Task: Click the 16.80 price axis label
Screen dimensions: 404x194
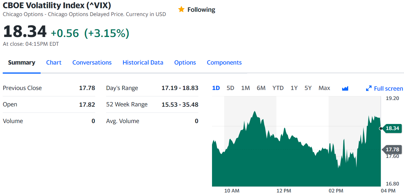Action: coord(392,184)
